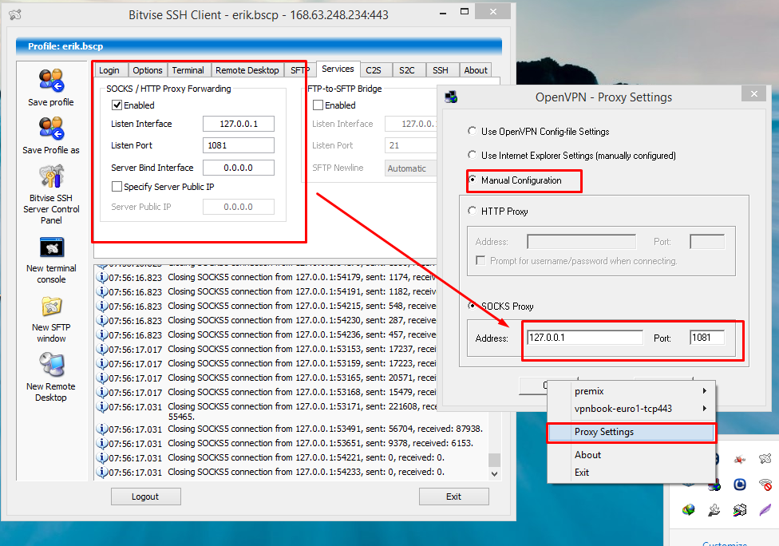The image size is (779, 546).
Task: Open the SFTP Newline Automatic dropdown
Action: (x=411, y=168)
